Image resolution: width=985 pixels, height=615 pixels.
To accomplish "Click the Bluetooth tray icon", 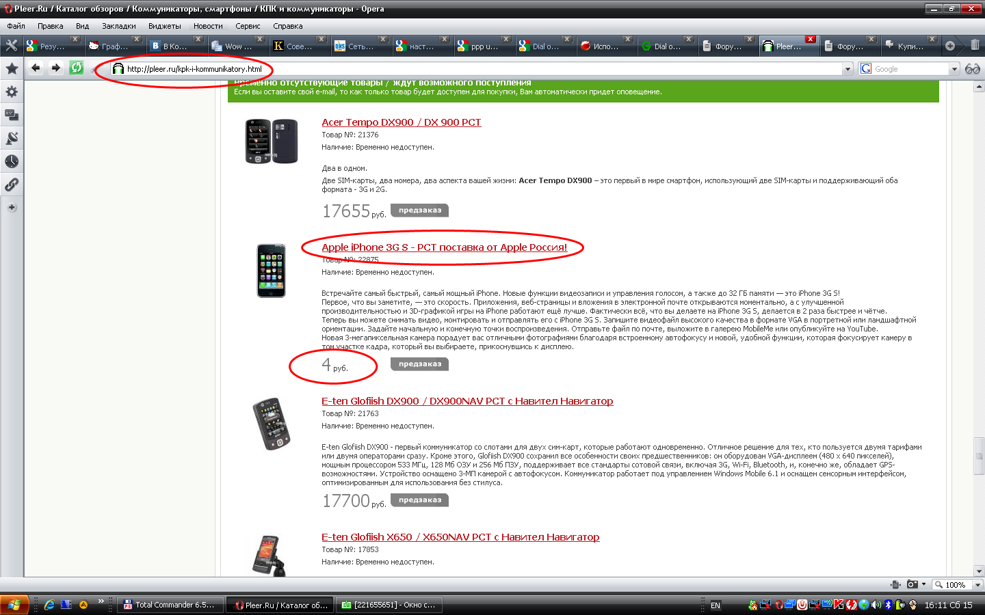I will (889, 605).
